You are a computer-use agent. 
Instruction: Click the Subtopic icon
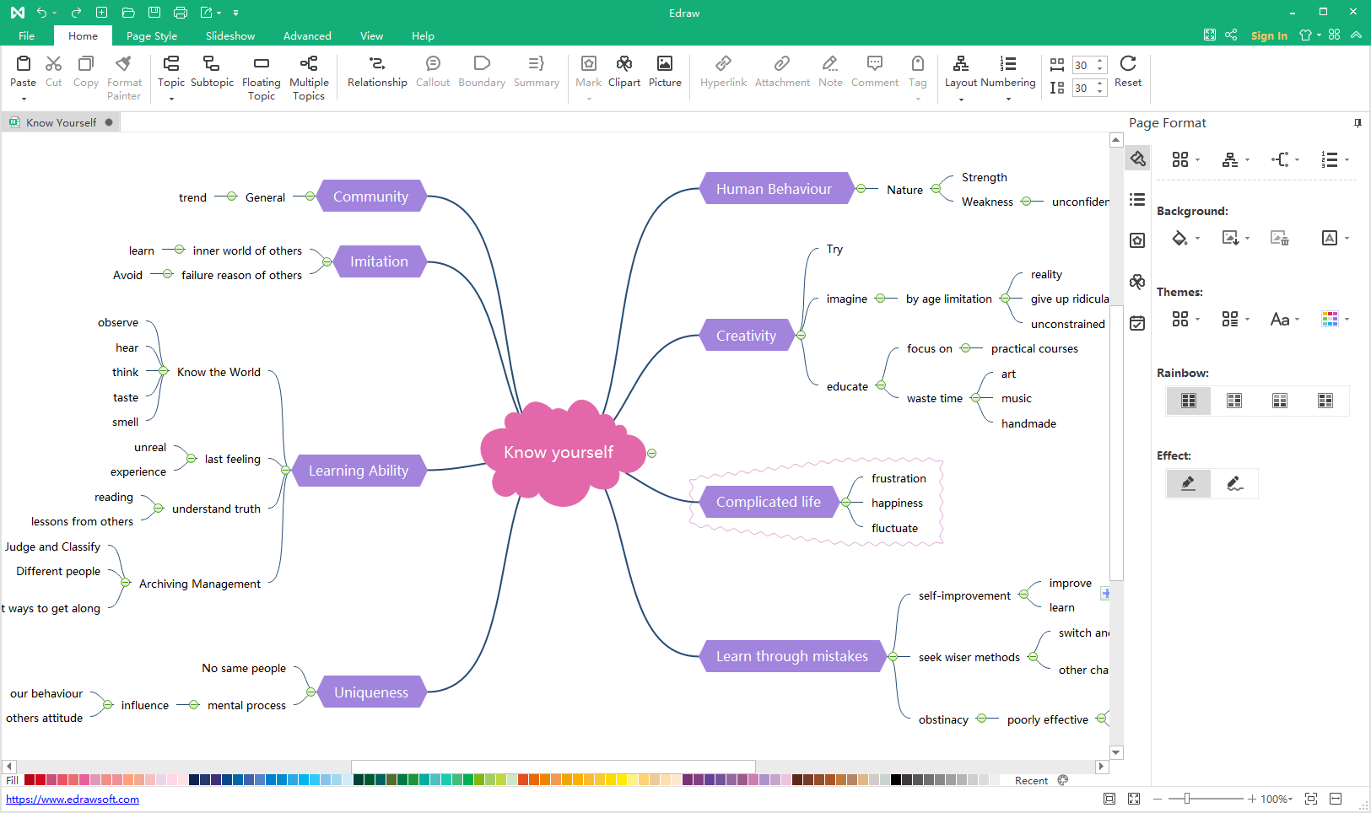[212, 64]
